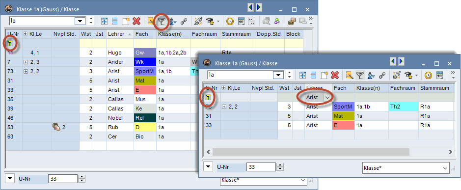Open the Arist teacher filter dropdown
The image size is (461, 190).
click(x=327, y=97)
